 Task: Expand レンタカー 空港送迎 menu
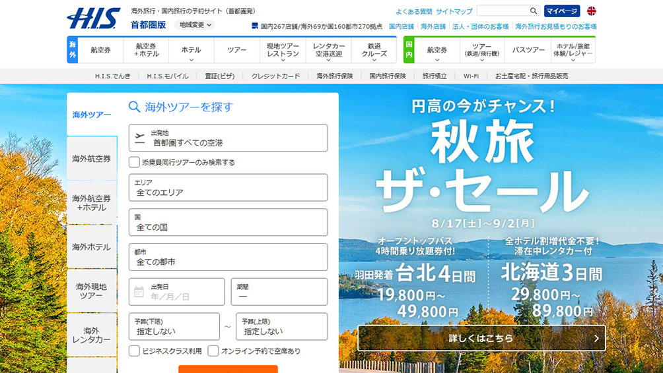pos(329,50)
